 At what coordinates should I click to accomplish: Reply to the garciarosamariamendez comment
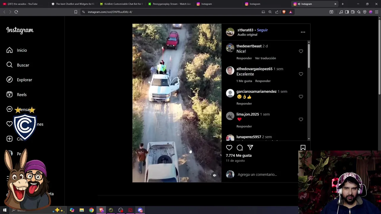coord(244,103)
